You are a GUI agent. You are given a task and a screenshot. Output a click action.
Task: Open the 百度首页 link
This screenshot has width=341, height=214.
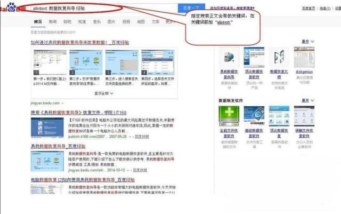(308, 9)
